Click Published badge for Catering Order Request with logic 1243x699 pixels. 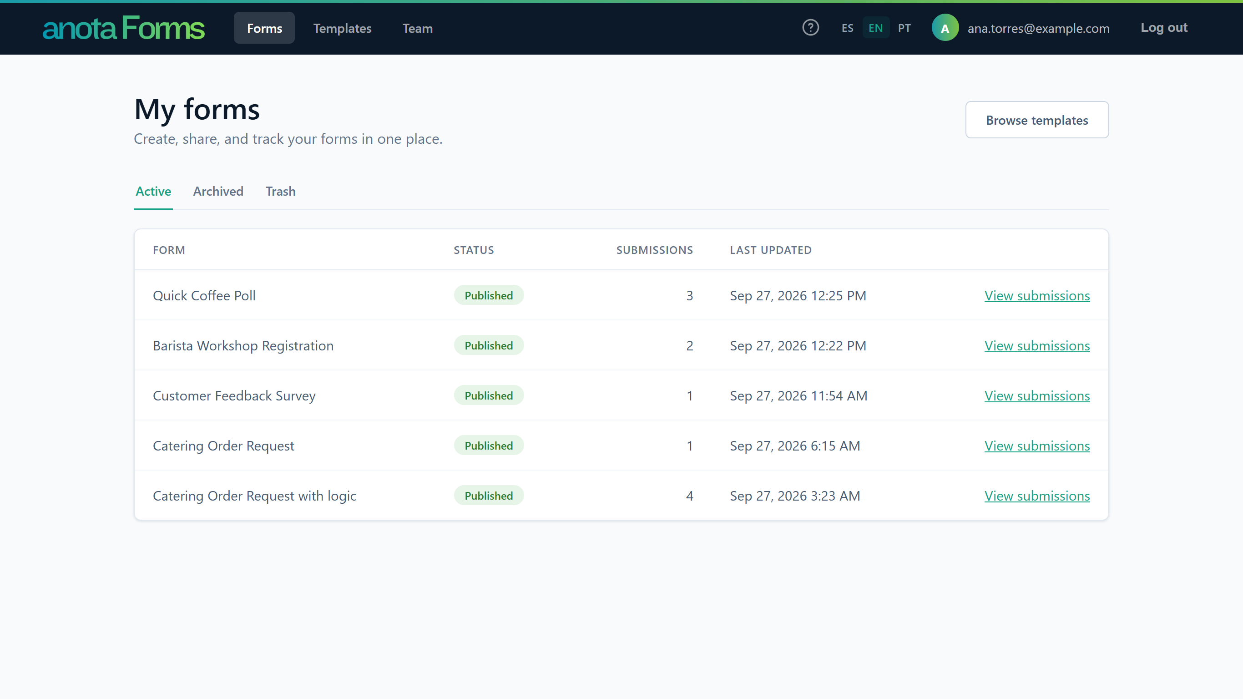pyautogui.click(x=488, y=496)
